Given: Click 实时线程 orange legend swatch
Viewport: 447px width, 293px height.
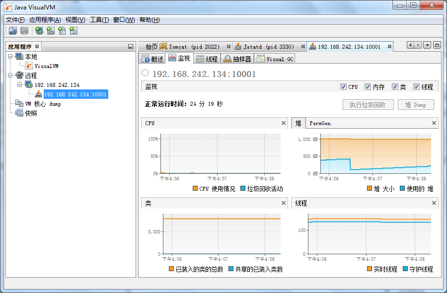Looking at the screenshot, I should coord(370,269).
